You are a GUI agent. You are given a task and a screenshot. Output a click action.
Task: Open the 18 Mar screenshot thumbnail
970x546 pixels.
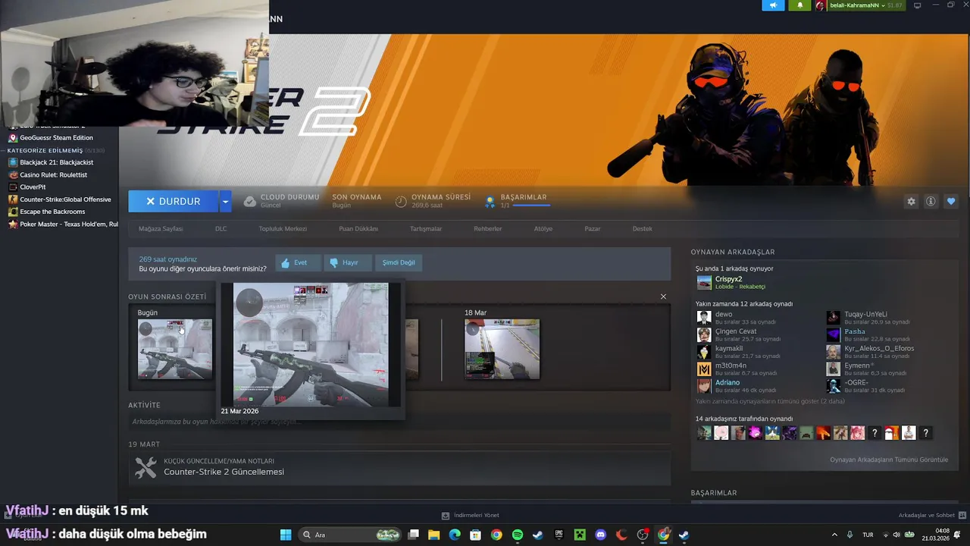502,349
